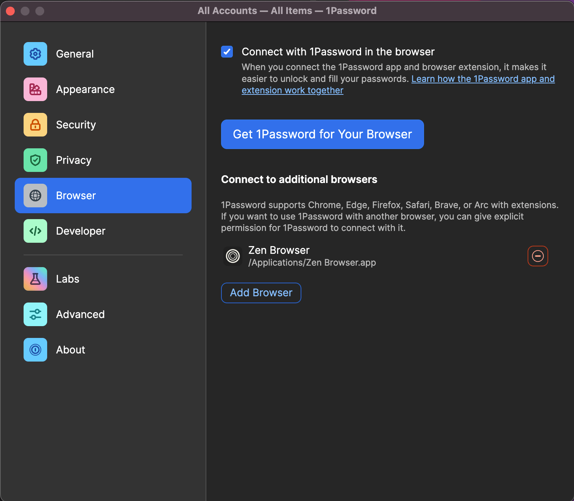Switch to the Security settings section
The width and height of the screenshot is (574, 501).
76,125
